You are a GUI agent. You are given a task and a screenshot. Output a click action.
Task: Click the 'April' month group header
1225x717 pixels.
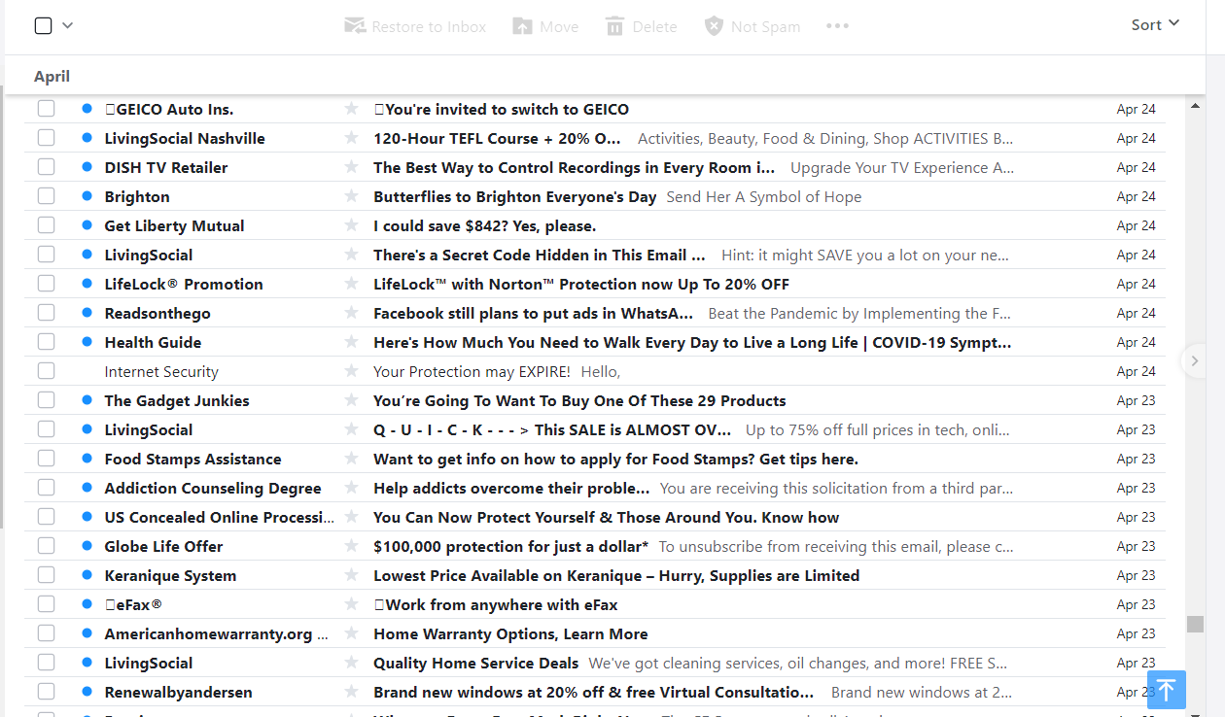[x=52, y=76]
